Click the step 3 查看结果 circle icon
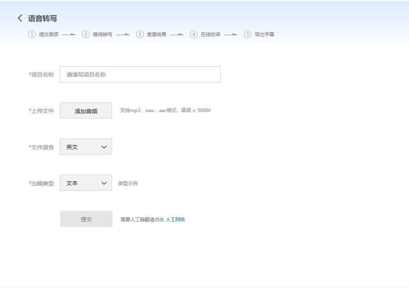The width and height of the screenshot is (409, 288). [x=140, y=35]
